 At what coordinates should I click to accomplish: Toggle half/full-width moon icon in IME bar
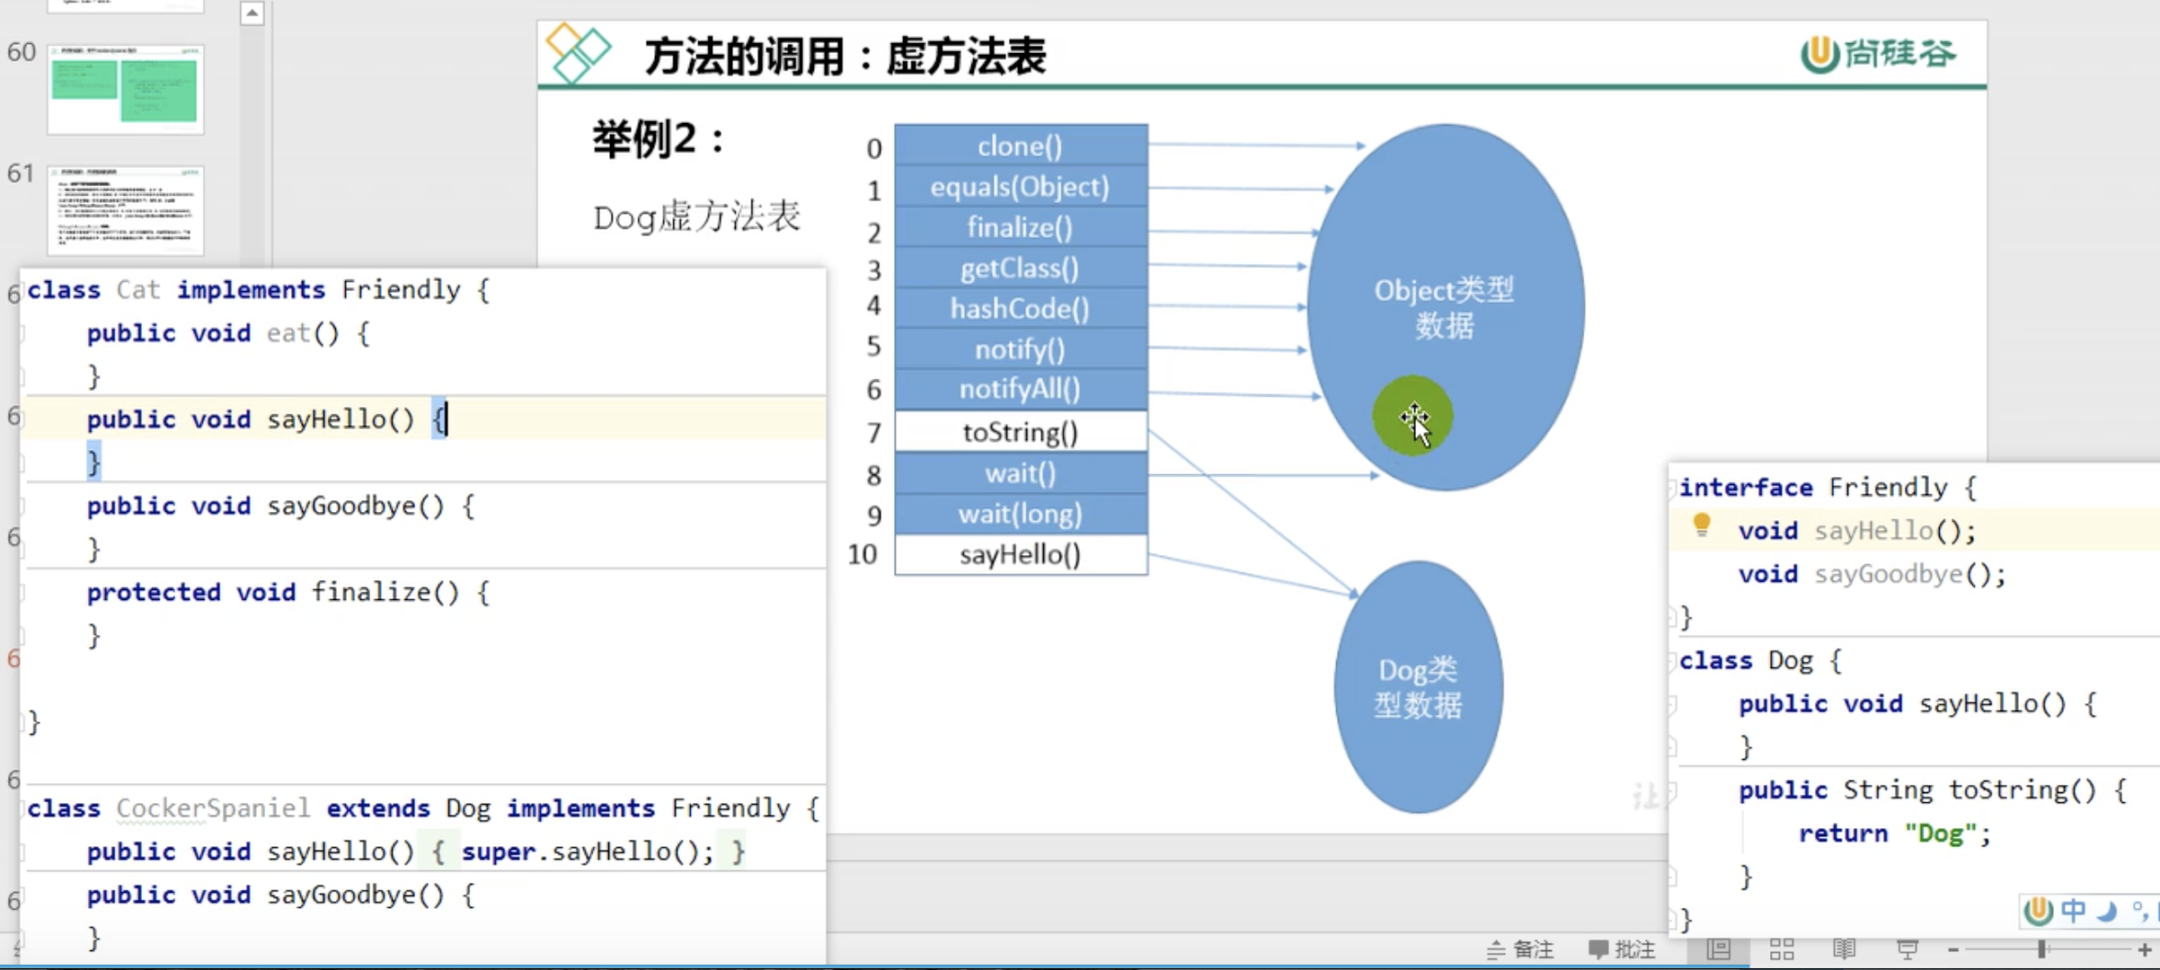(x=2107, y=911)
